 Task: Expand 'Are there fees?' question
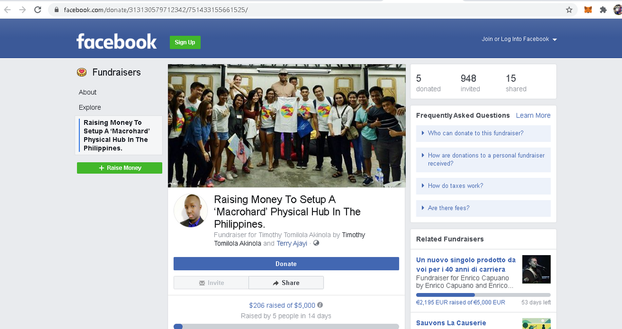pos(483,208)
